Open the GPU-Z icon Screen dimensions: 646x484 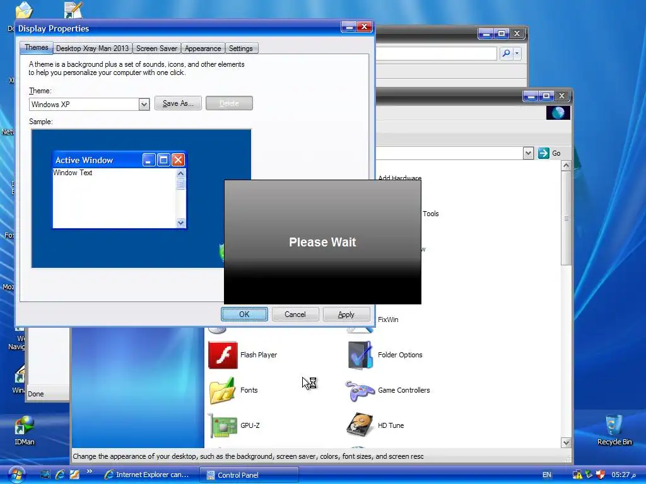pyautogui.click(x=223, y=425)
